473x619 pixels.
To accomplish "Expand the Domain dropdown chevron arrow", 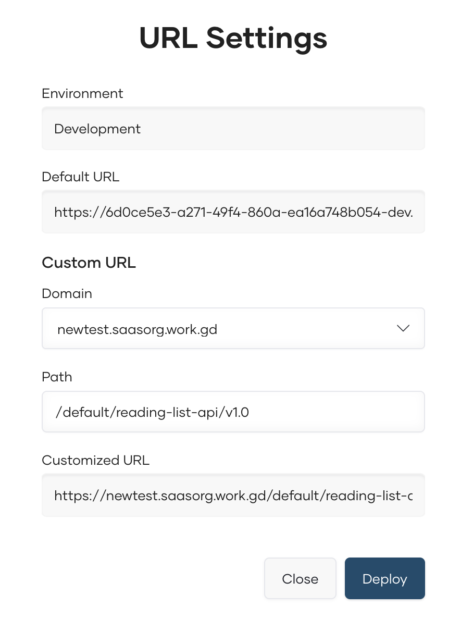I will (403, 328).
